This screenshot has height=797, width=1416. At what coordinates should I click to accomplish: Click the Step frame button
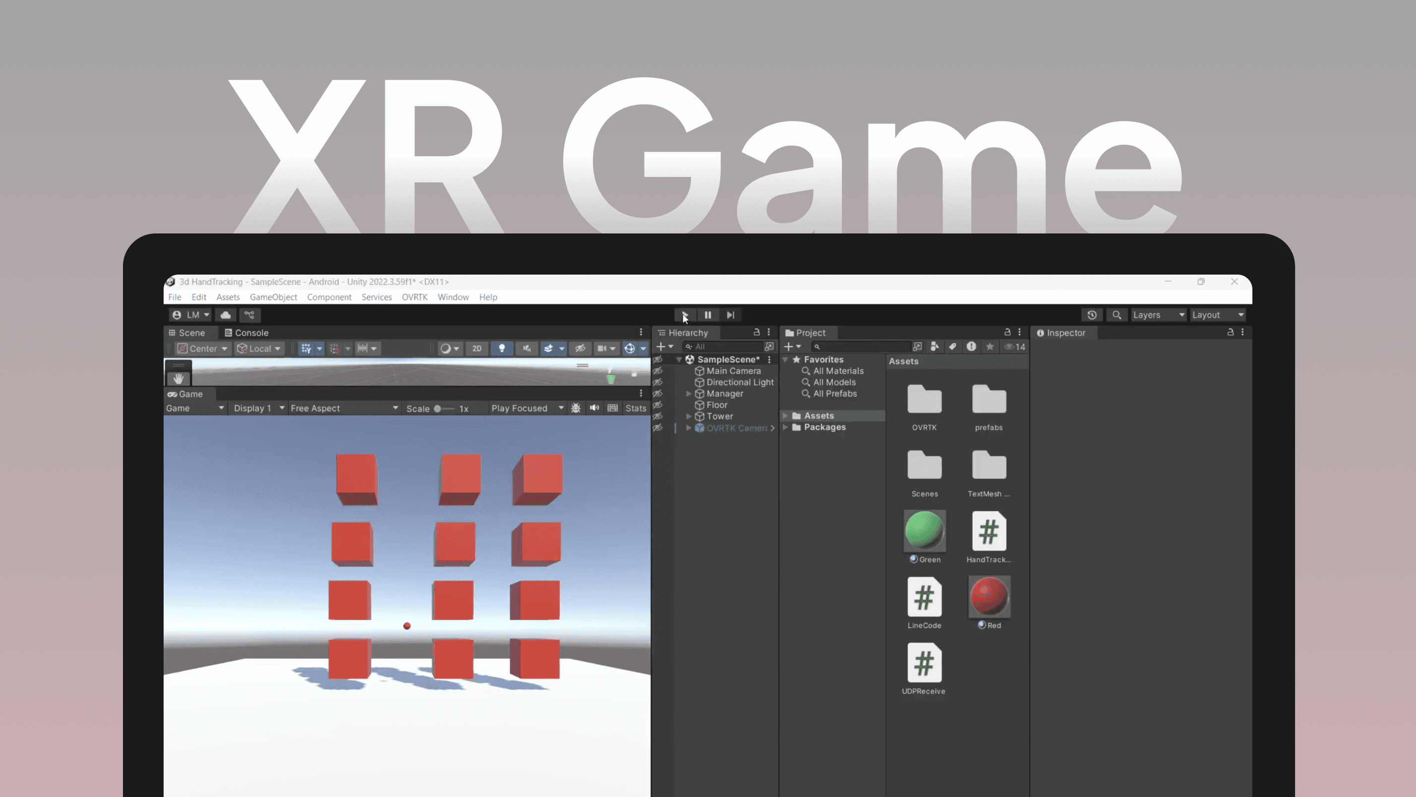[730, 315]
